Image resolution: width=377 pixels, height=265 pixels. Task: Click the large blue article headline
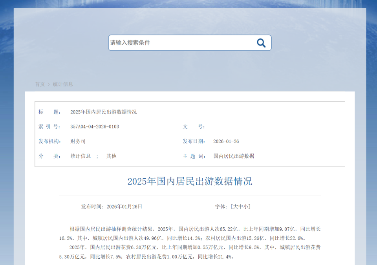[x=190, y=181]
